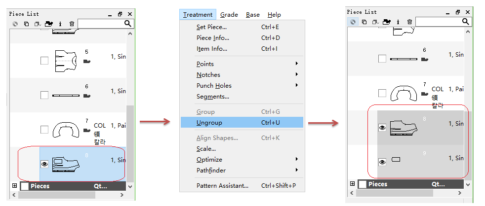Click the Pattern Assistant... entry
Screen dimensions: 485x206
click(222, 186)
